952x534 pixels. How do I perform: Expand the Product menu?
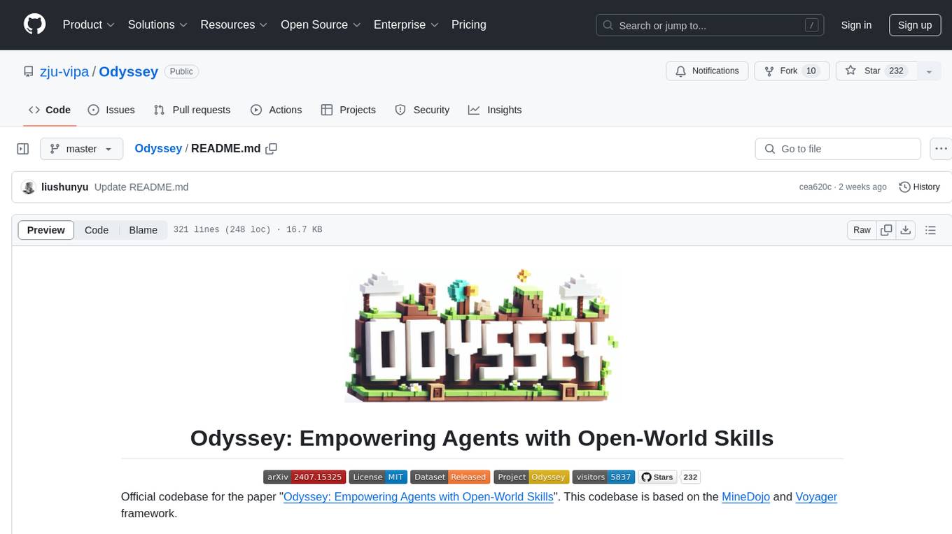[89, 24]
